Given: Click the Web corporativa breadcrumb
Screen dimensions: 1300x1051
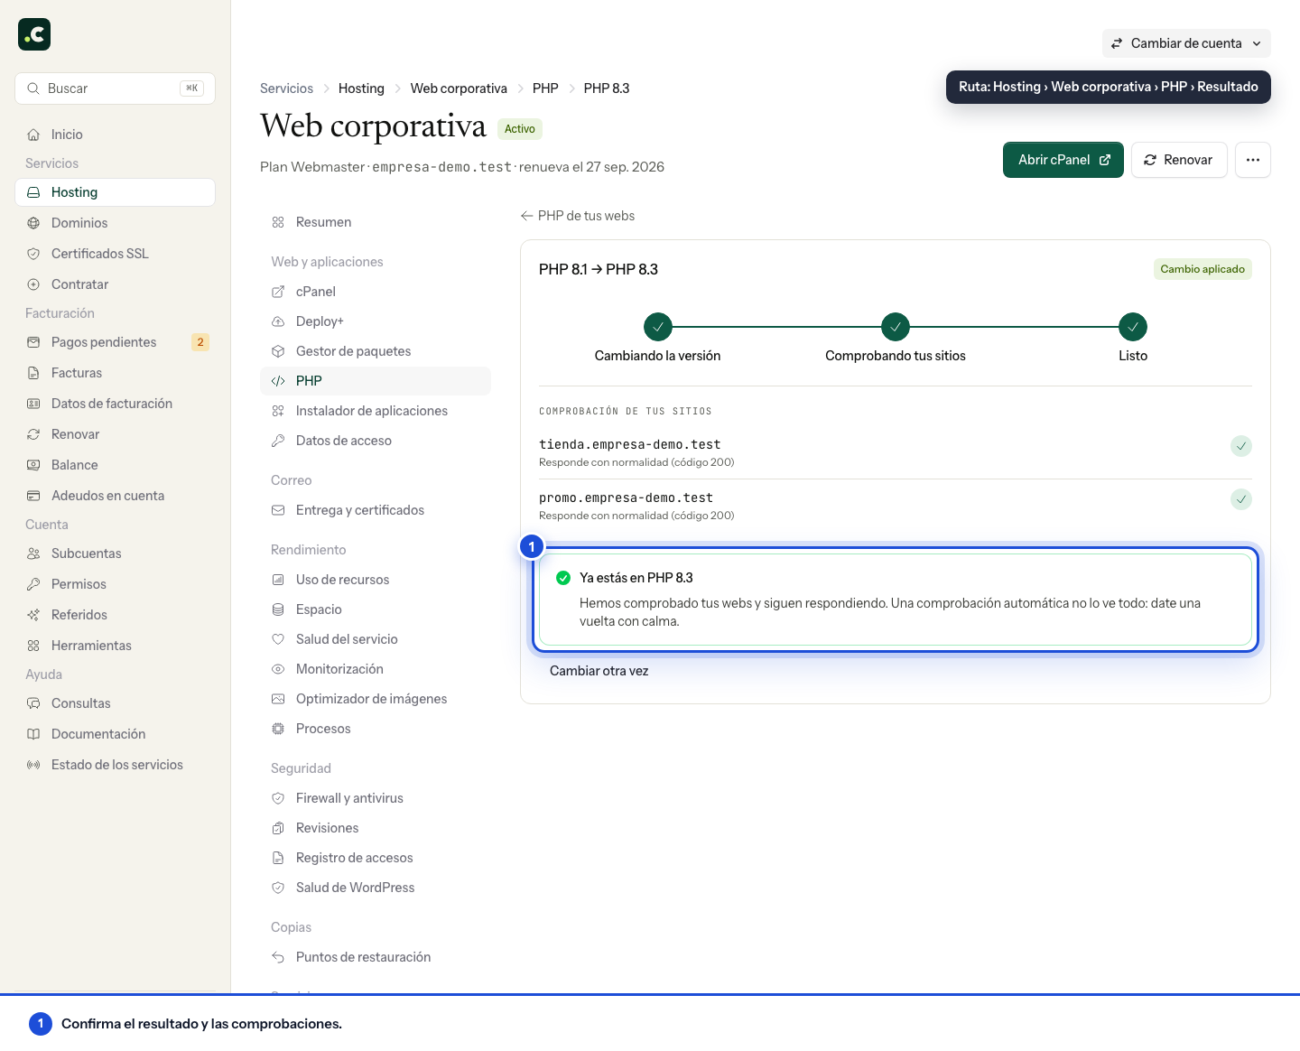Looking at the screenshot, I should pos(459,88).
